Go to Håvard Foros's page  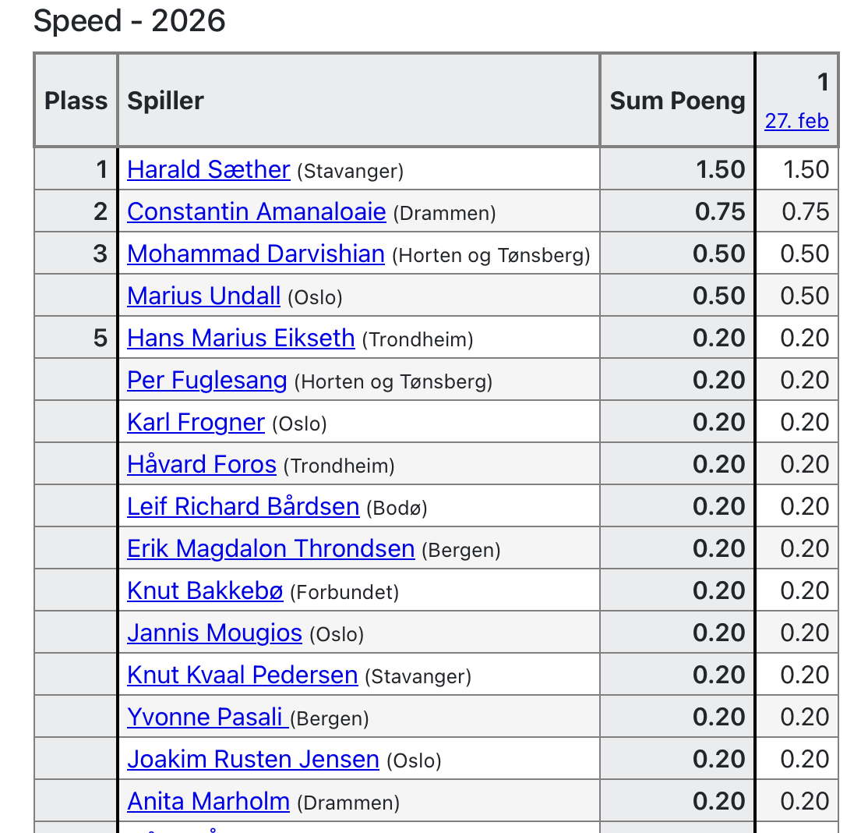coord(202,464)
